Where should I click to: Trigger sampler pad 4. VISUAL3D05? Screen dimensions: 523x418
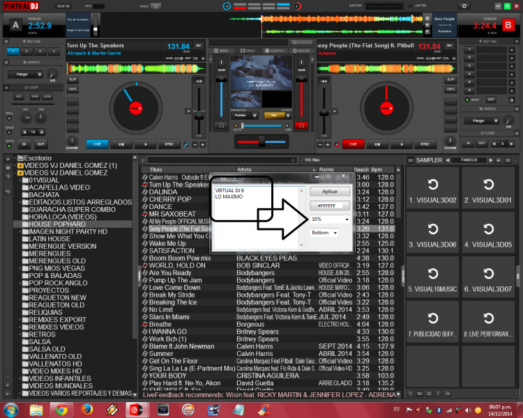[488, 233]
